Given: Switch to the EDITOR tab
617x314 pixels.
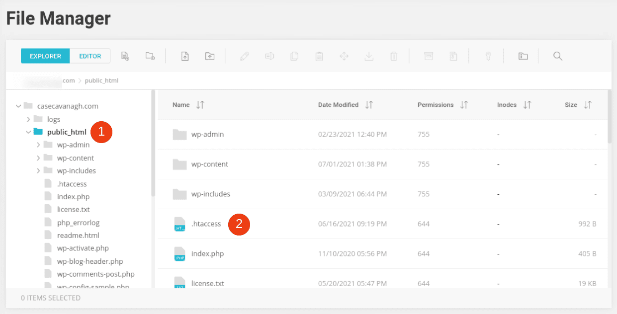Looking at the screenshot, I should point(89,56).
